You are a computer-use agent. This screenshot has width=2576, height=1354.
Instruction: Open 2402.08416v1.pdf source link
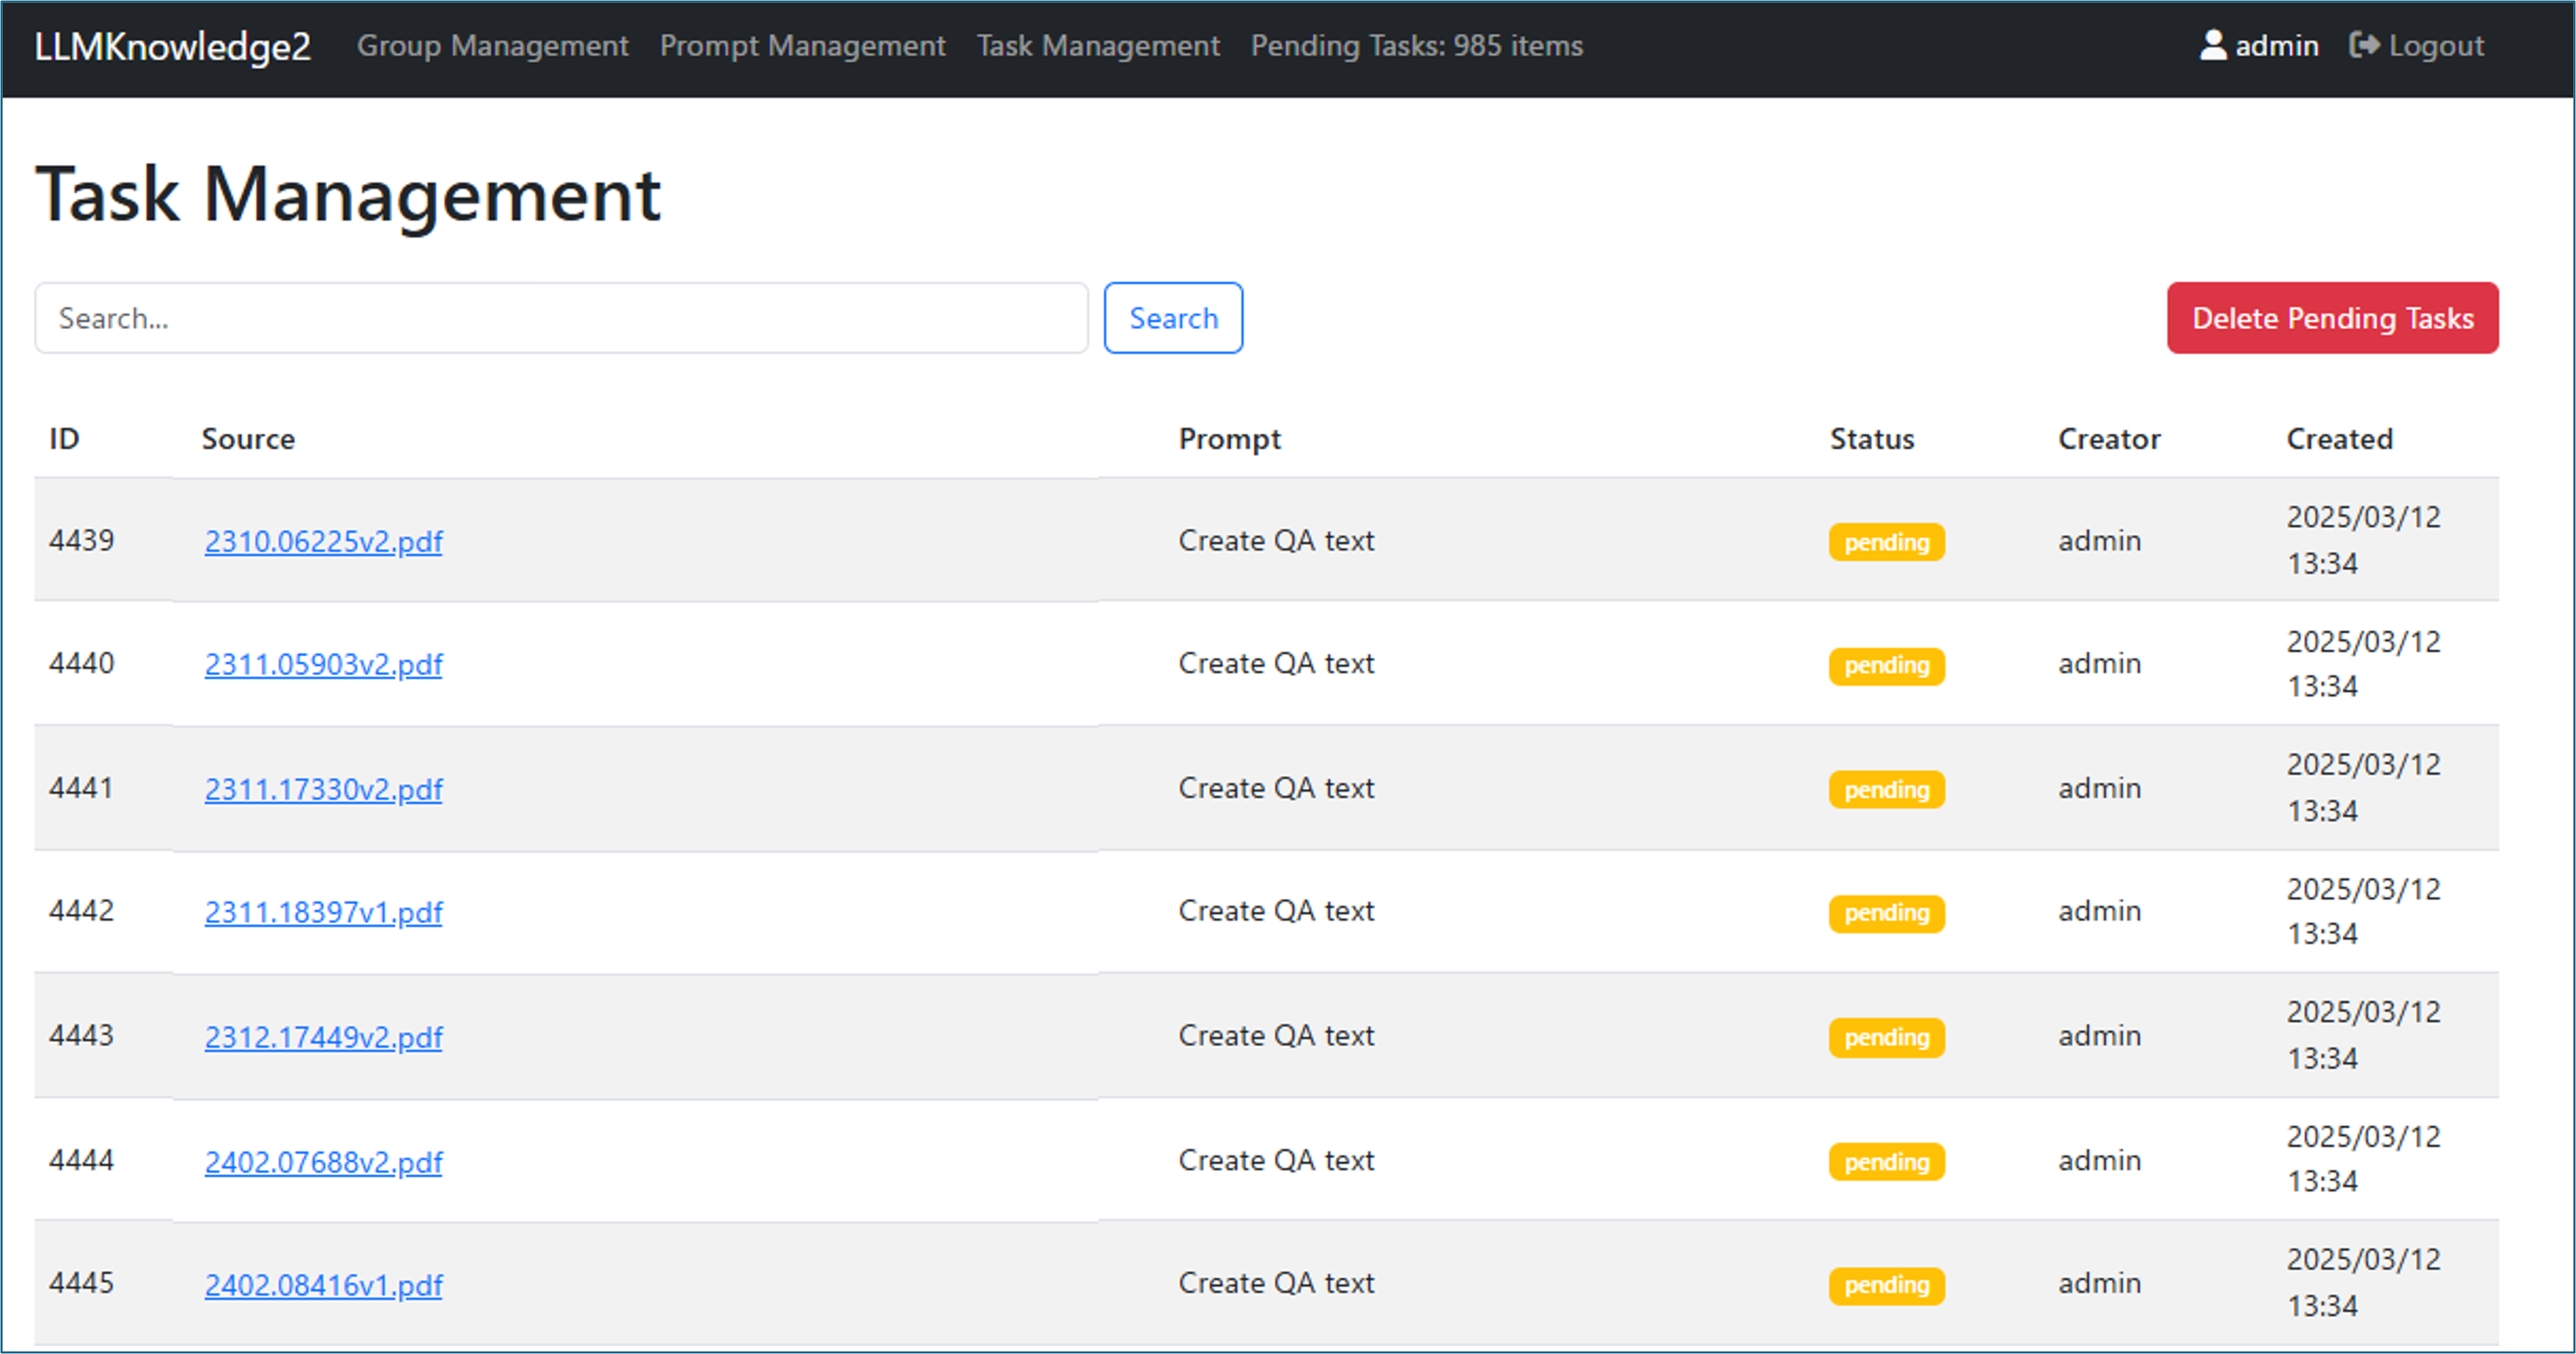(x=323, y=1285)
